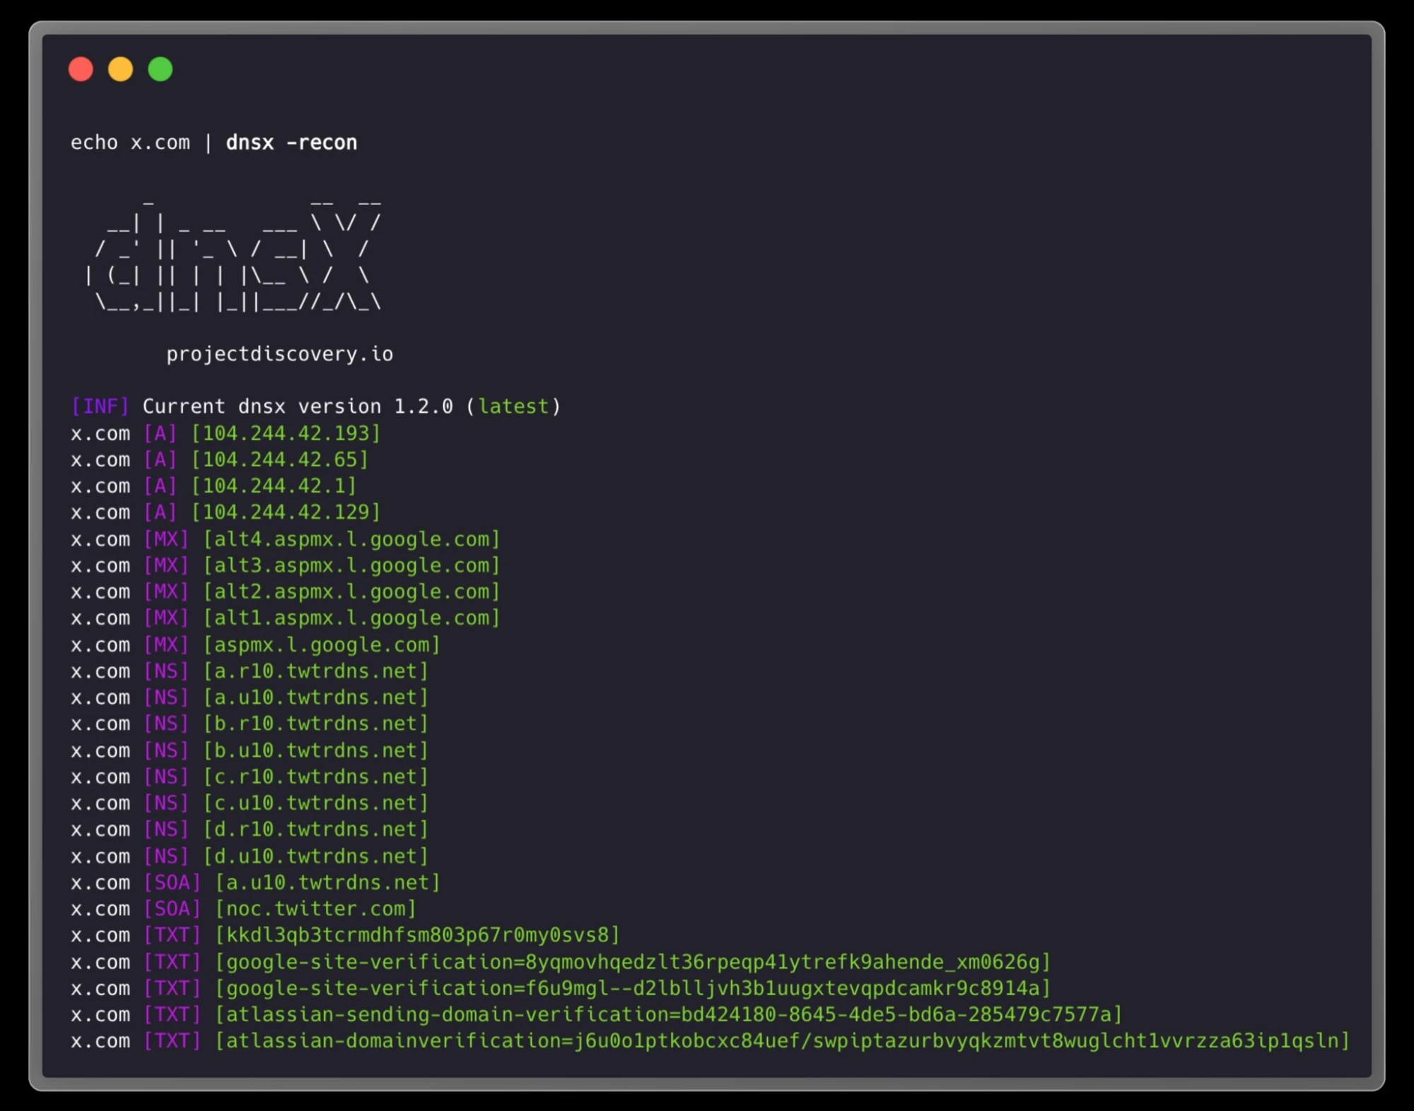Viewport: 1414px width, 1111px height.
Task: Click the NS row's 'a.u10.twtrdns.net' value
Action: point(316,697)
